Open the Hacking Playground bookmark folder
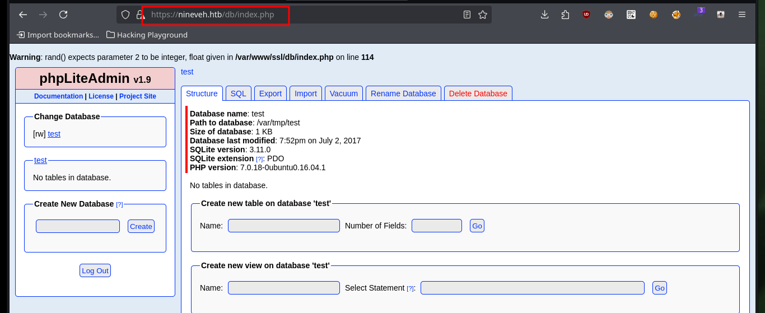The image size is (765, 313). [147, 35]
